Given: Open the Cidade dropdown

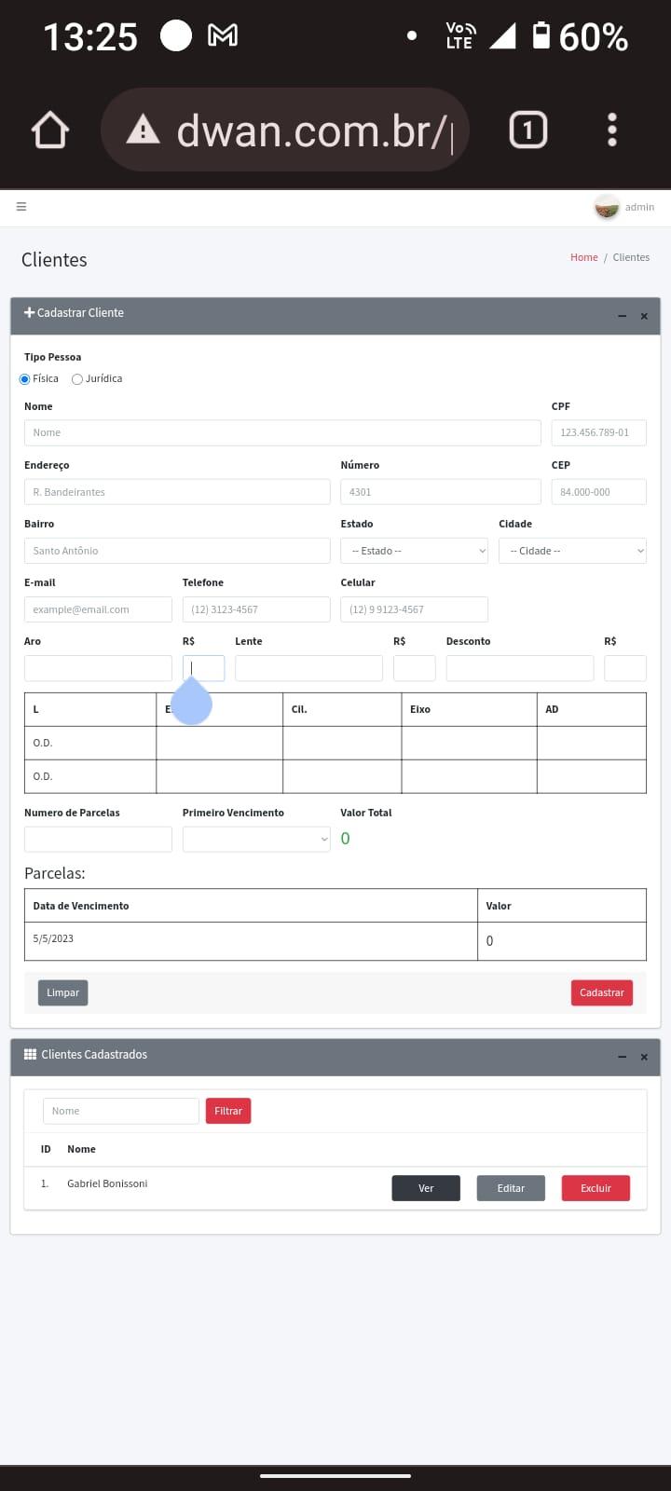Looking at the screenshot, I should point(572,551).
